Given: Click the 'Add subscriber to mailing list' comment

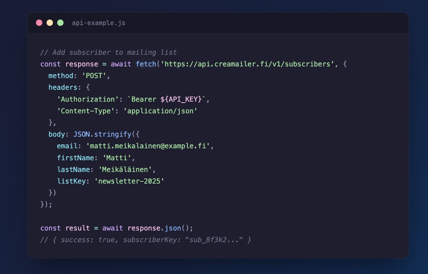Looking at the screenshot, I should click(x=108, y=52).
